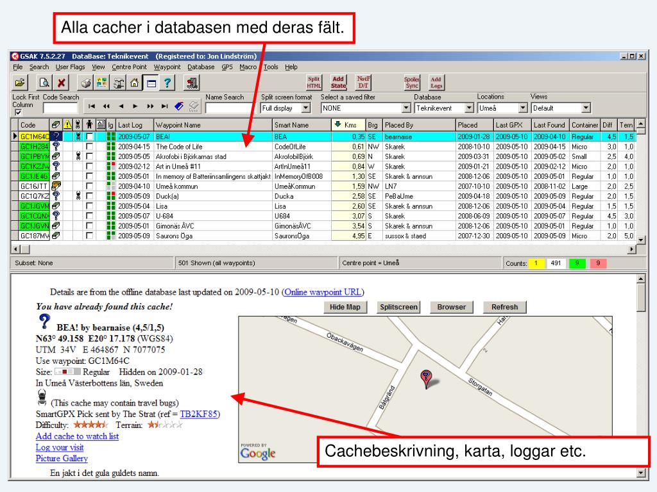
Task: Sort by the Container column header
Action: (584, 125)
